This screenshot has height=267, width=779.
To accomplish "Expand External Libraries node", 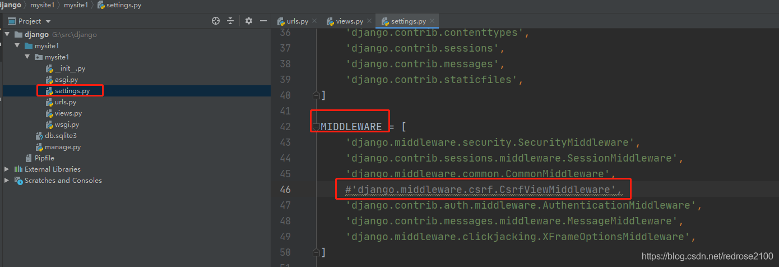I will point(7,169).
